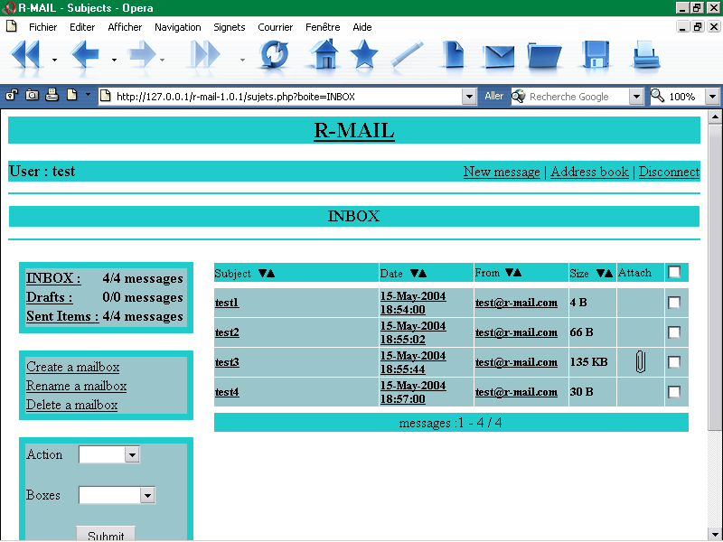
Task: Open the Action dropdown list
Action: (x=132, y=455)
